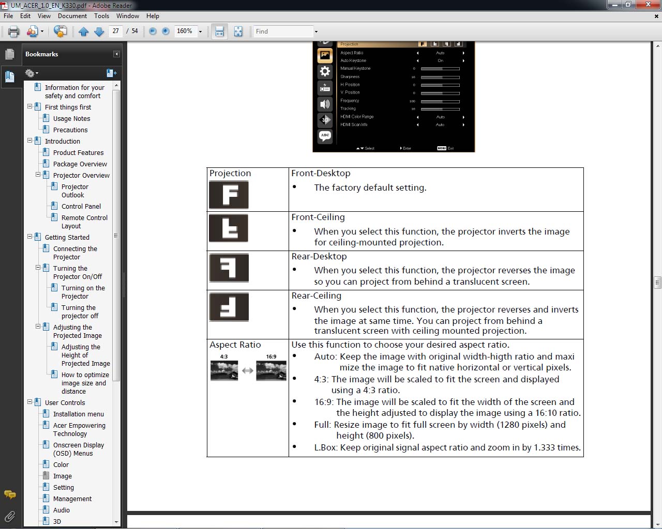662x529 pixels.
Task: Click the document vertical scrollbar thumb
Action: (657, 282)
